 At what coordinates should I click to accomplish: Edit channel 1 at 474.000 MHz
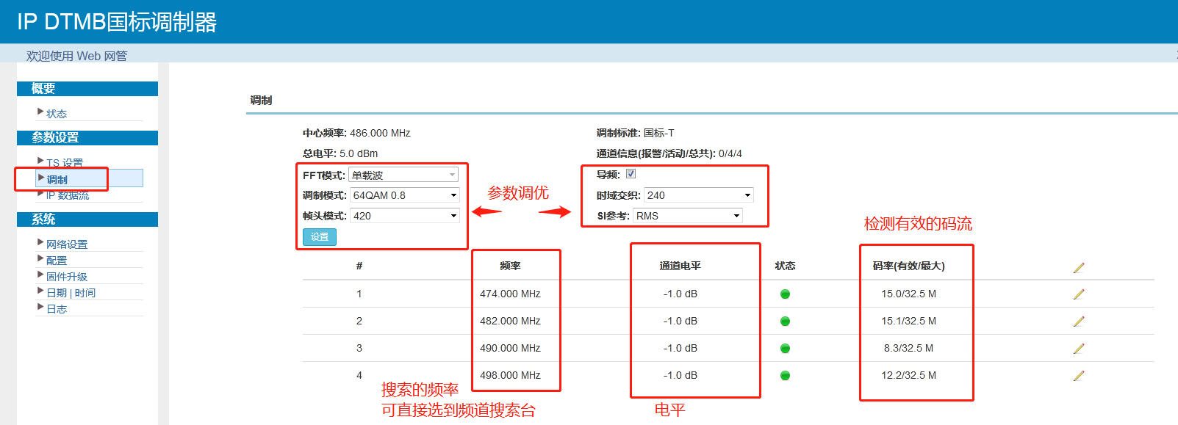tap(1078, 294)
